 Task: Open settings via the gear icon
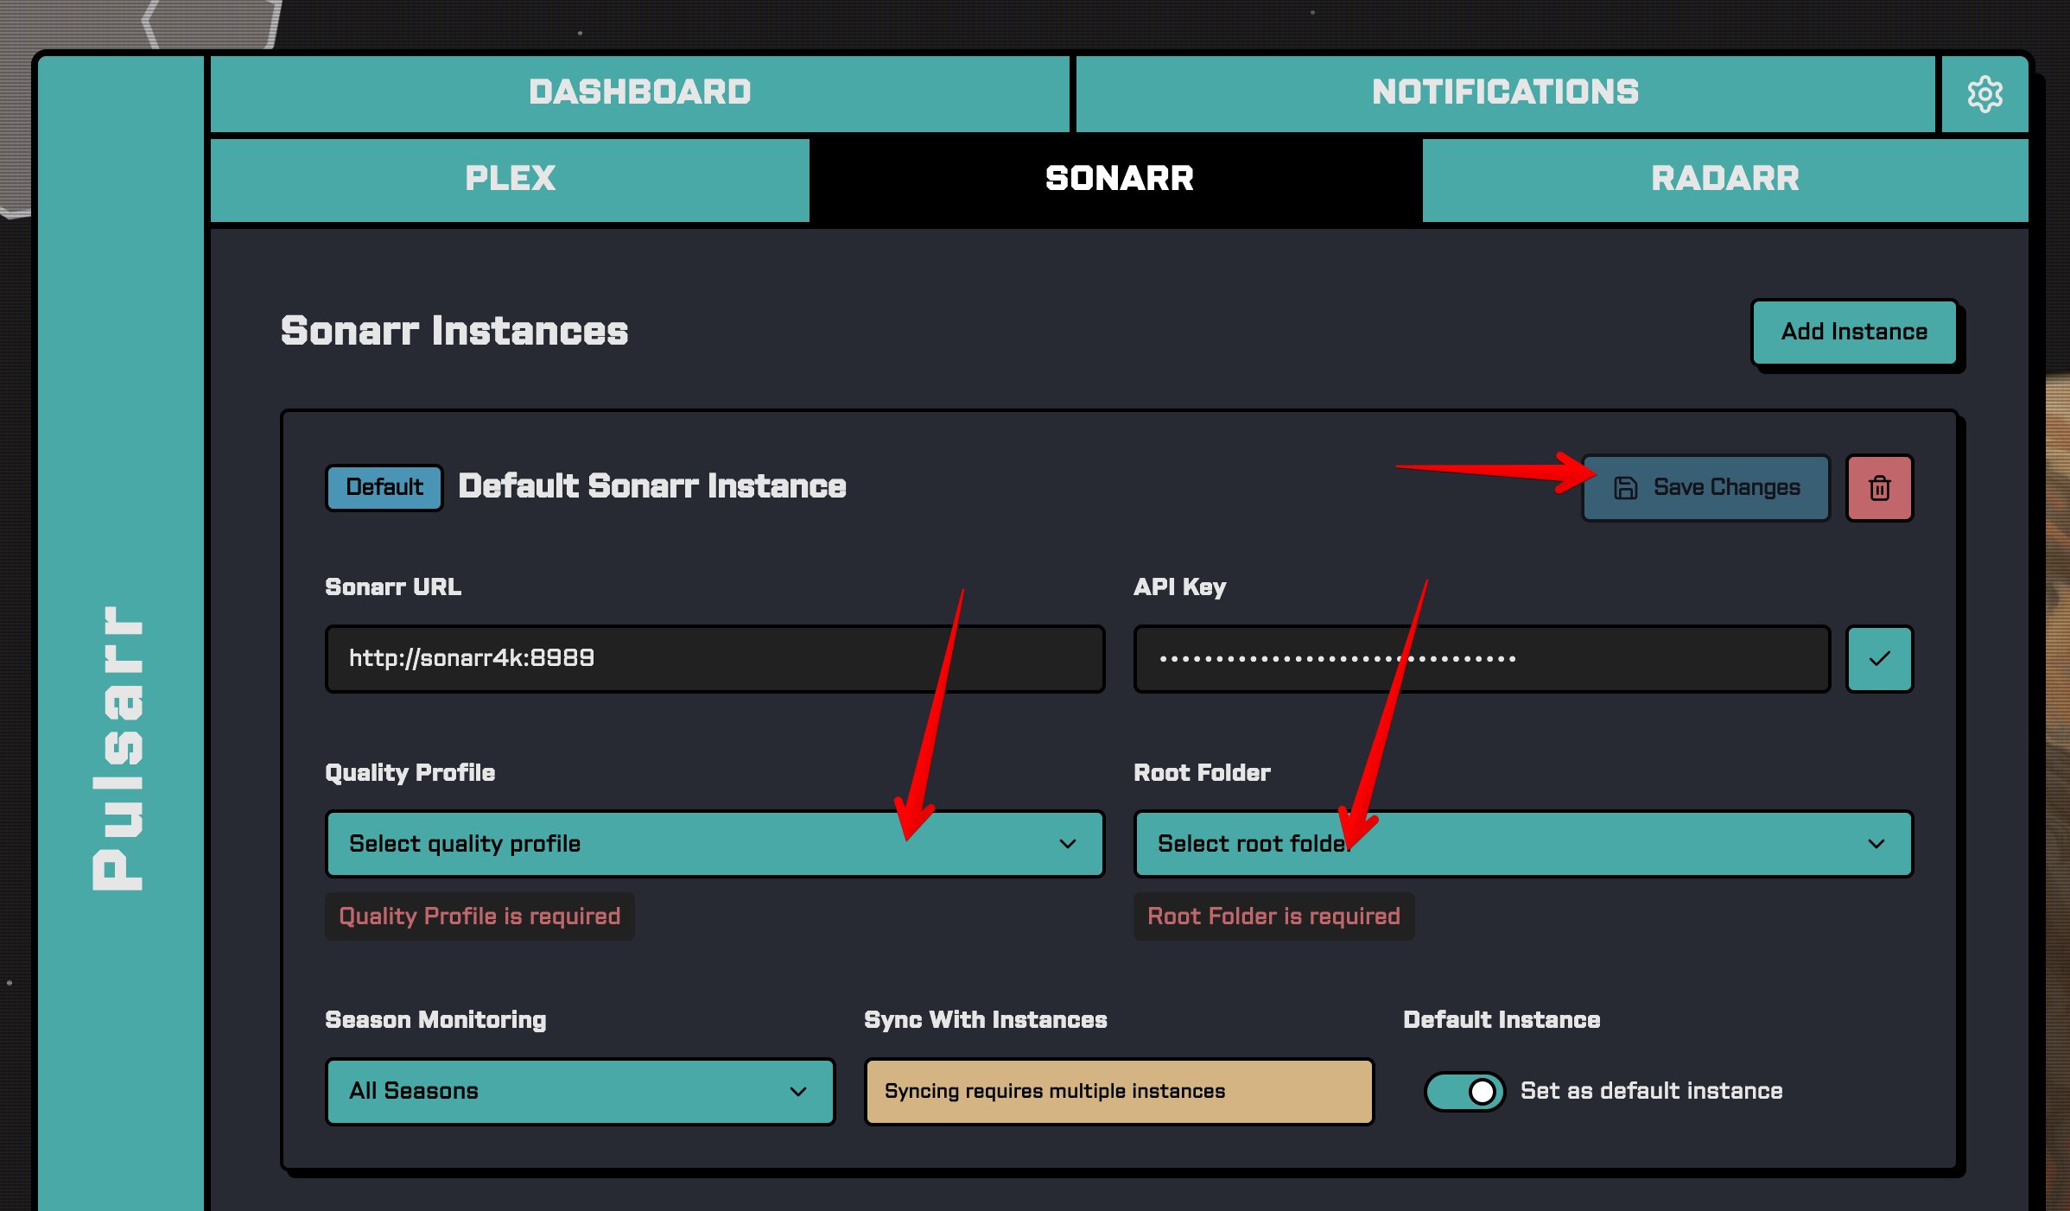1984,93
